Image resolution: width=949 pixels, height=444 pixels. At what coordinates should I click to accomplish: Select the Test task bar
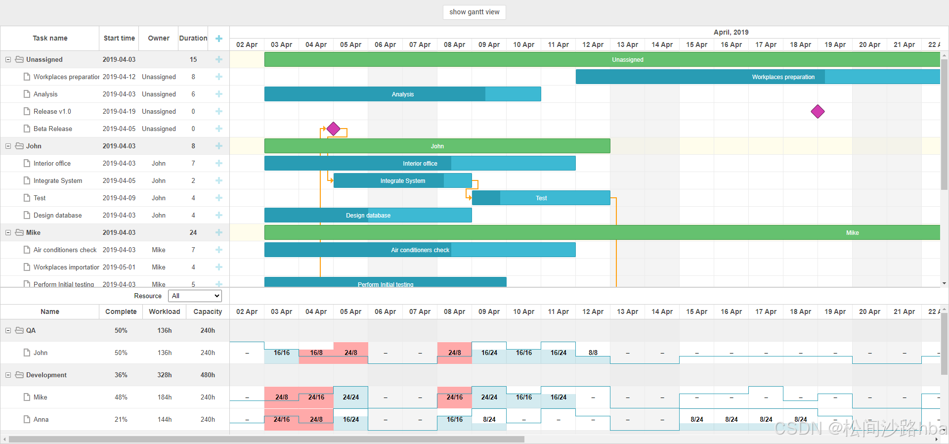click(541, 198)
